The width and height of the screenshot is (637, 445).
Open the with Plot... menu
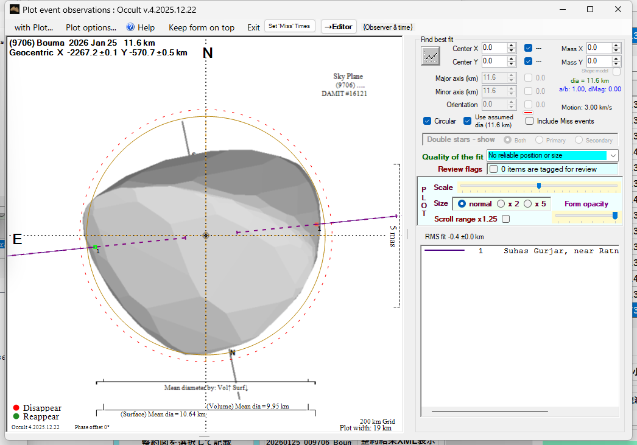(33, 27)
